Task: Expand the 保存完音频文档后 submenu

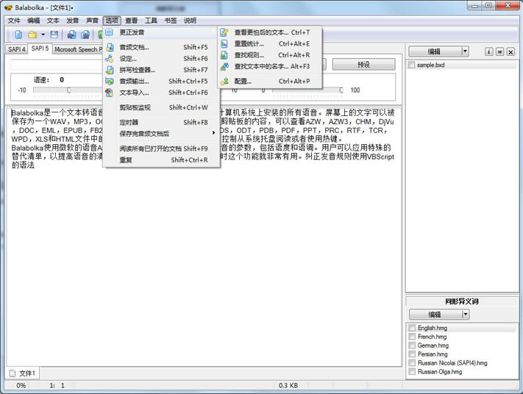Action: pos(162,133)
